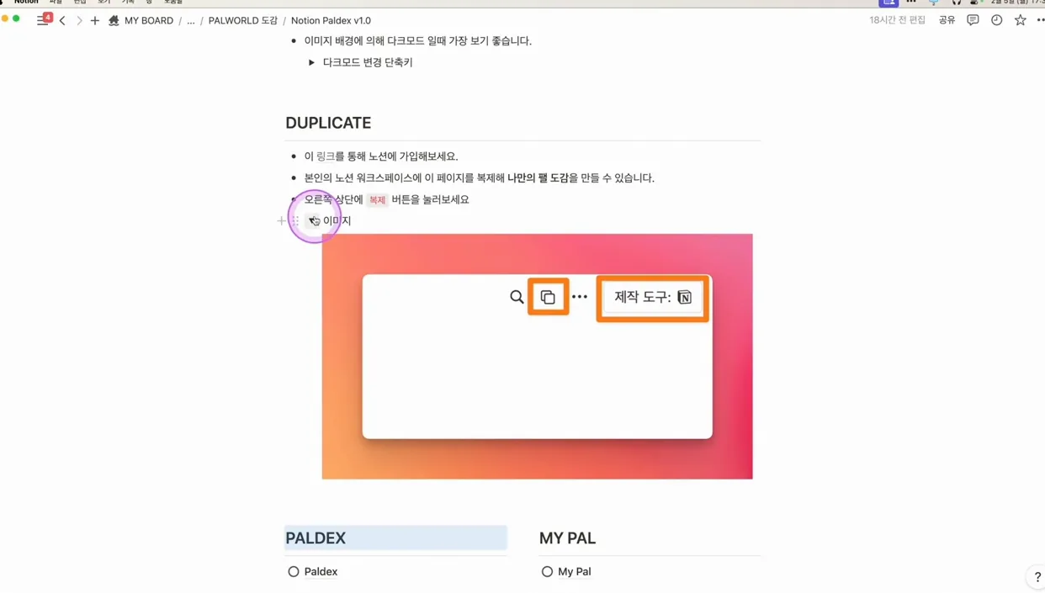Open page history clock icon

[996, 20]
